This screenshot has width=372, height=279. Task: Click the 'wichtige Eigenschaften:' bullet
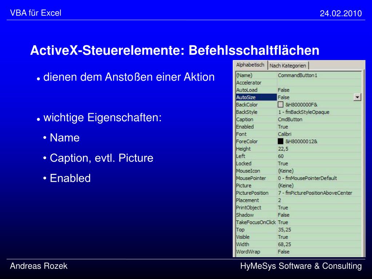tap(103, 117)
